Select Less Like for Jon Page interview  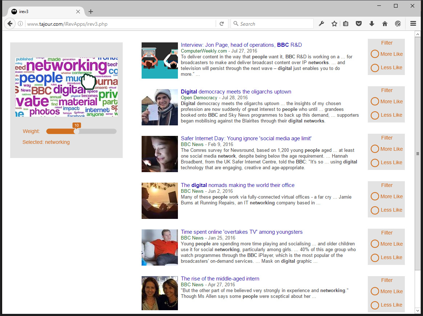pyautogui.click(x=375, y=67)
